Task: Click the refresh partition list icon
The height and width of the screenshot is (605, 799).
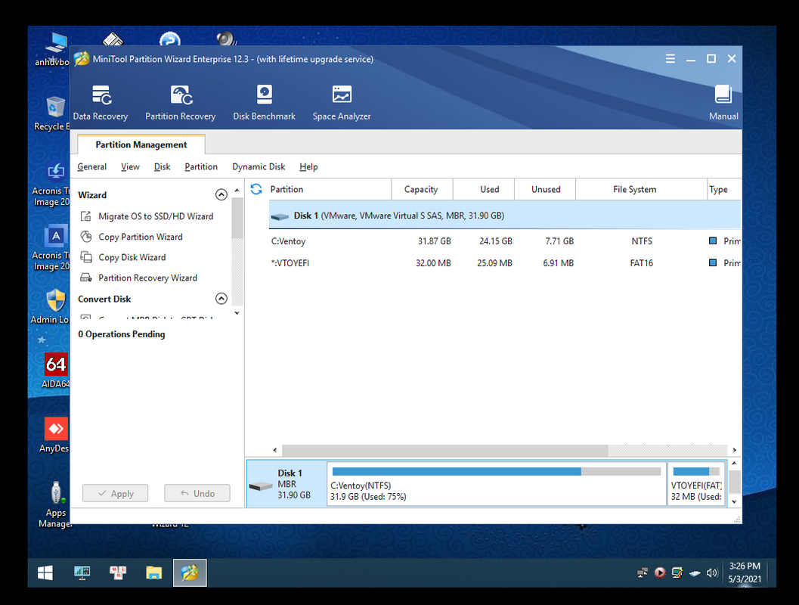Action: click(x=256, y=189)
